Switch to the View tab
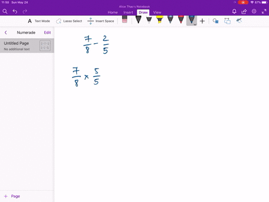 point(157,12)
